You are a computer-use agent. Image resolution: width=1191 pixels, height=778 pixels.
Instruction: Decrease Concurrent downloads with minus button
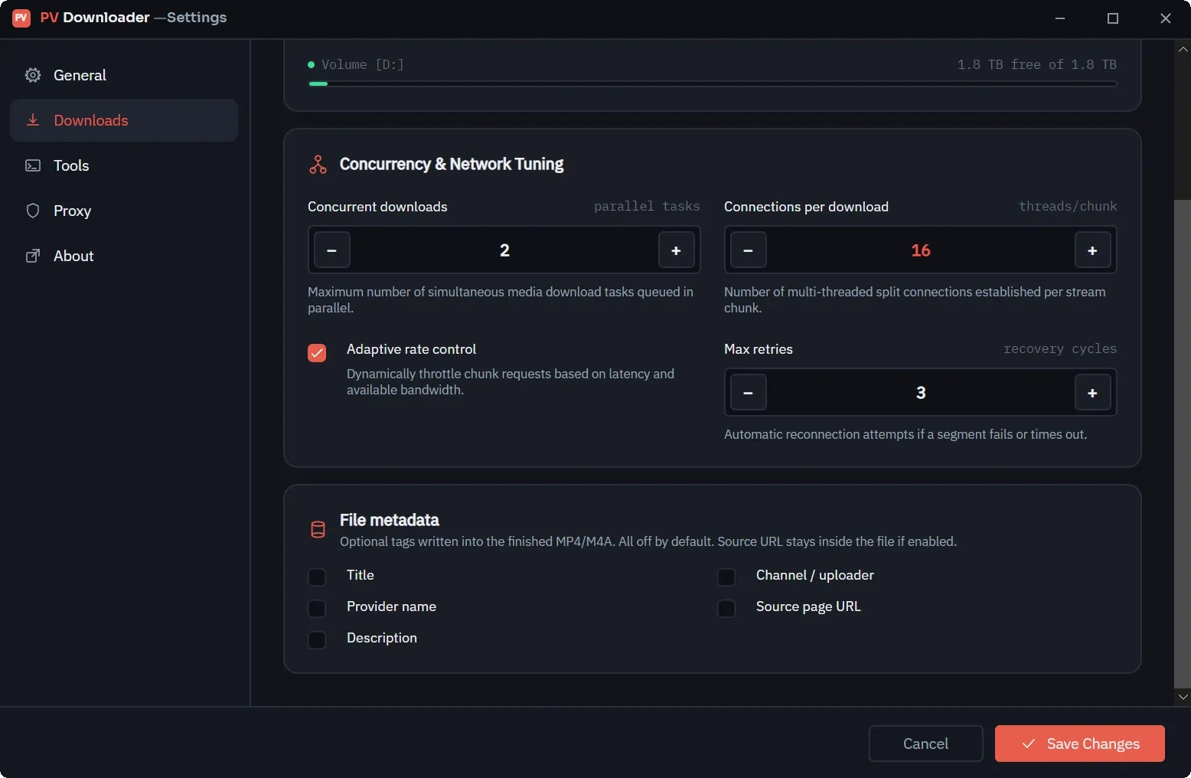(x=332, y=250)
